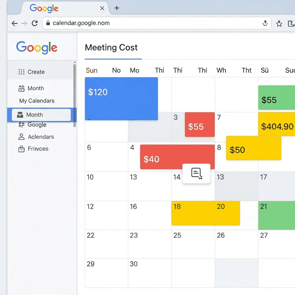295x295 pixels.
Task: Open a new browser tab with the plus
Action: tap(117, 8)
